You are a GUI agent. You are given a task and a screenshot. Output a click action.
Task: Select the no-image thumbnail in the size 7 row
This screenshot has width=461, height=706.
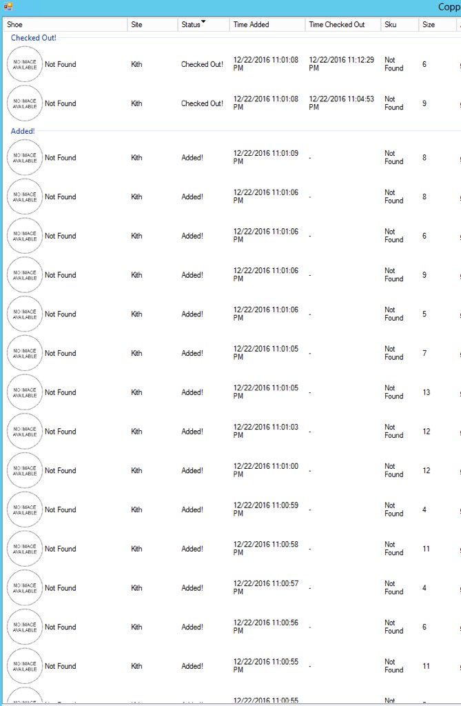click(x=25, y=353)
